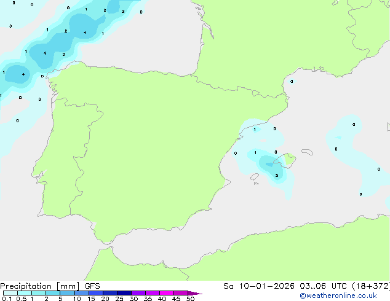Click the 0.5–1 mm legend color swatch

[25, 293]
